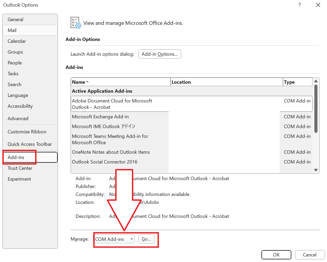The image size is (327, 262).
Task: Open the Trust Center page
Action: pyautogui.click(x=30, y=168)
